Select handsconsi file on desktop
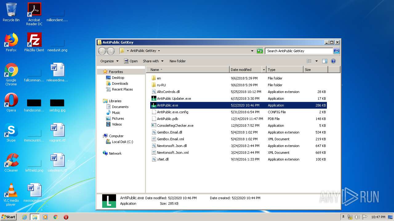Viewport: 394px width, 221px height. 34,105
